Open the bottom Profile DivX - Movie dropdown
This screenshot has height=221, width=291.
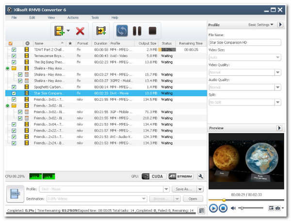click(166, 189)
